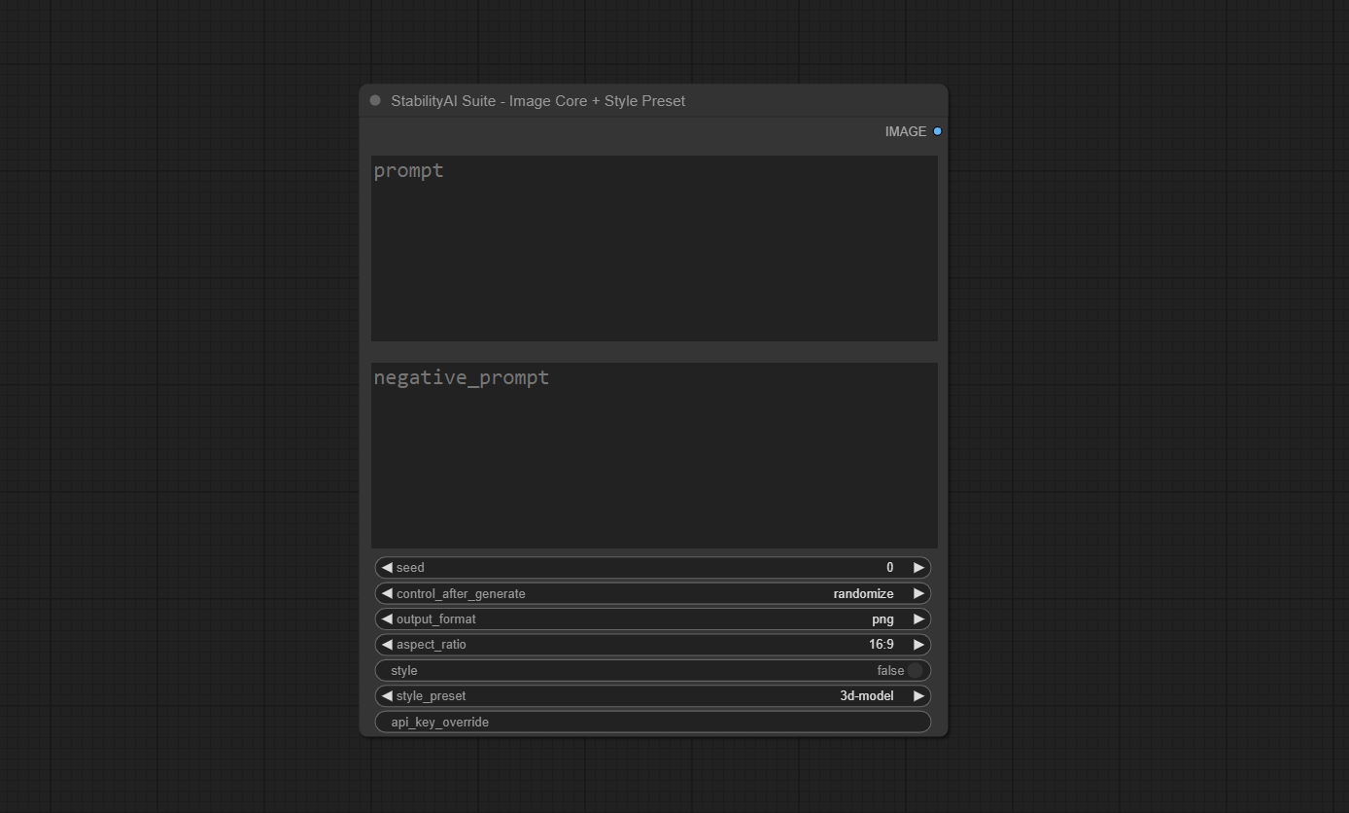Click the api_key_override input field

653,722
